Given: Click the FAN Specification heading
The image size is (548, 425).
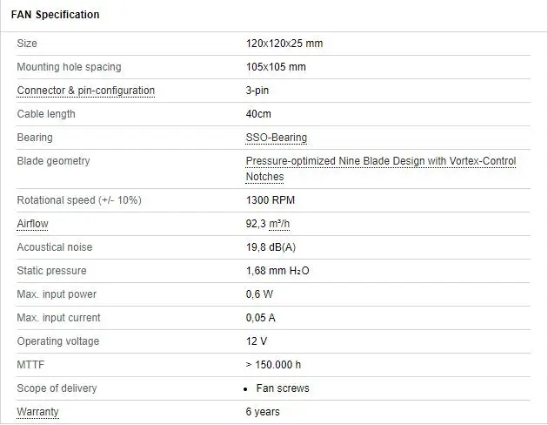Looking at the screenshot, I should (x=55, y=15).
